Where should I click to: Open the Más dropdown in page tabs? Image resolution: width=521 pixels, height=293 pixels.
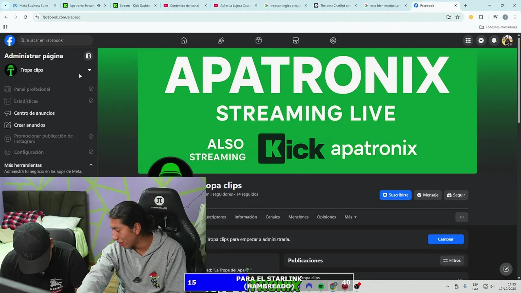350,217
